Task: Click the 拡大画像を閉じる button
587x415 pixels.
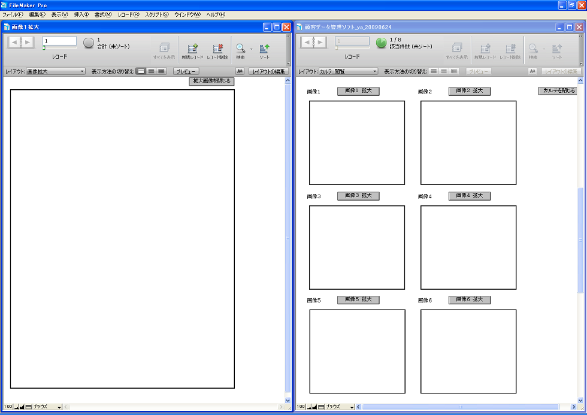Action: [211, 81]
